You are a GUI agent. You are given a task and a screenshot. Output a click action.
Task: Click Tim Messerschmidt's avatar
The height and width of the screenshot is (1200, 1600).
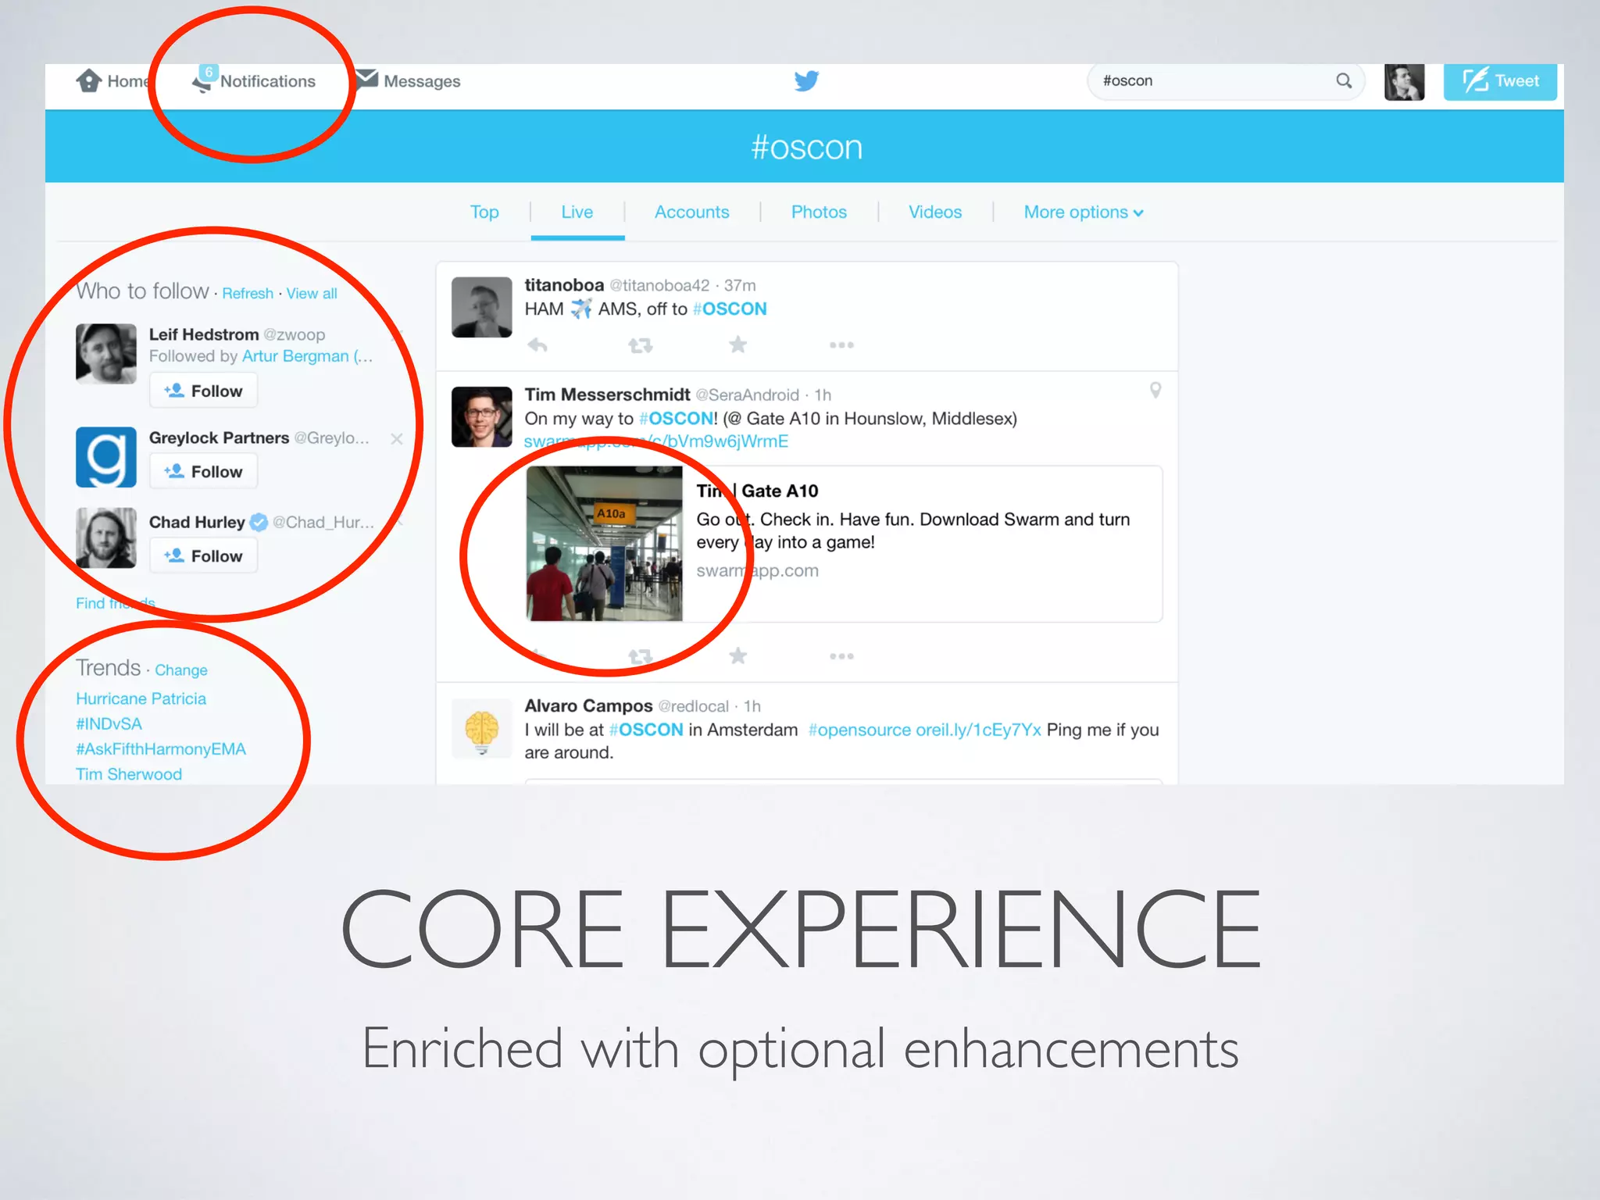(x=482, y=417)
